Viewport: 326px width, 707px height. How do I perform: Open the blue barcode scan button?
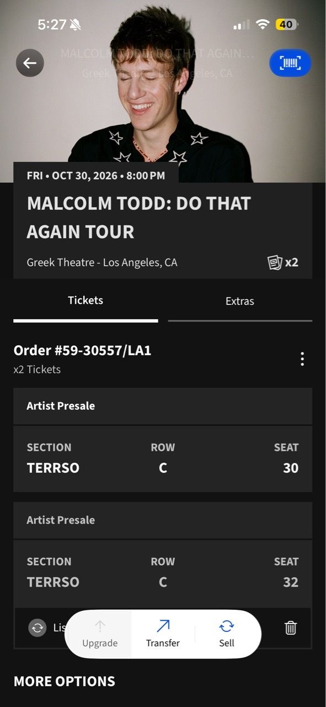coord(290,63)
